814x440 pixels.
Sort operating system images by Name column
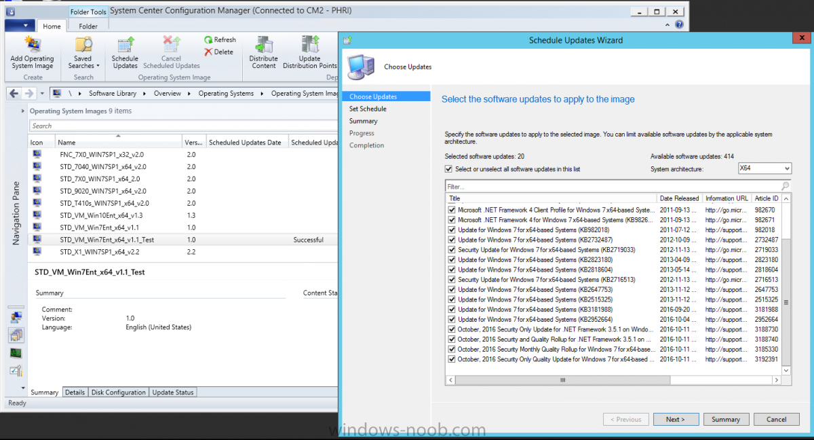(x=119, y=143)
